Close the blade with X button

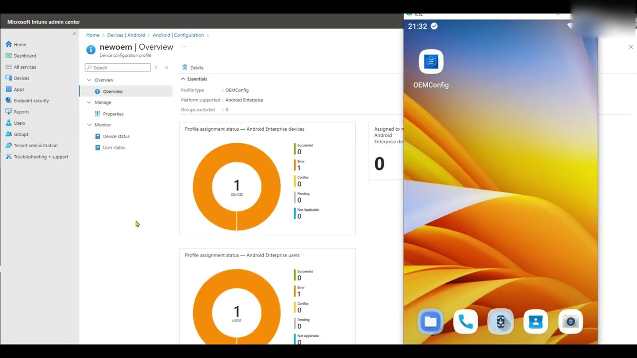(x=631, y=47)
